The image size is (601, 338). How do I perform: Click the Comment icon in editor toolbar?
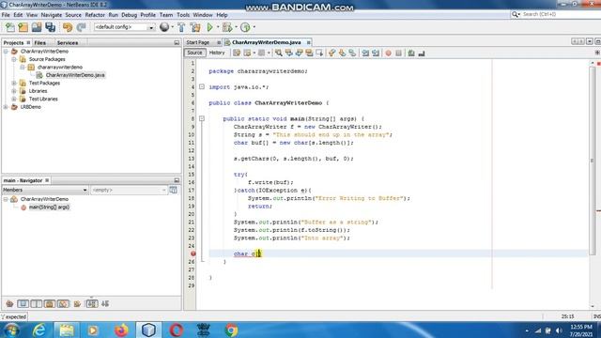point(411,54)
